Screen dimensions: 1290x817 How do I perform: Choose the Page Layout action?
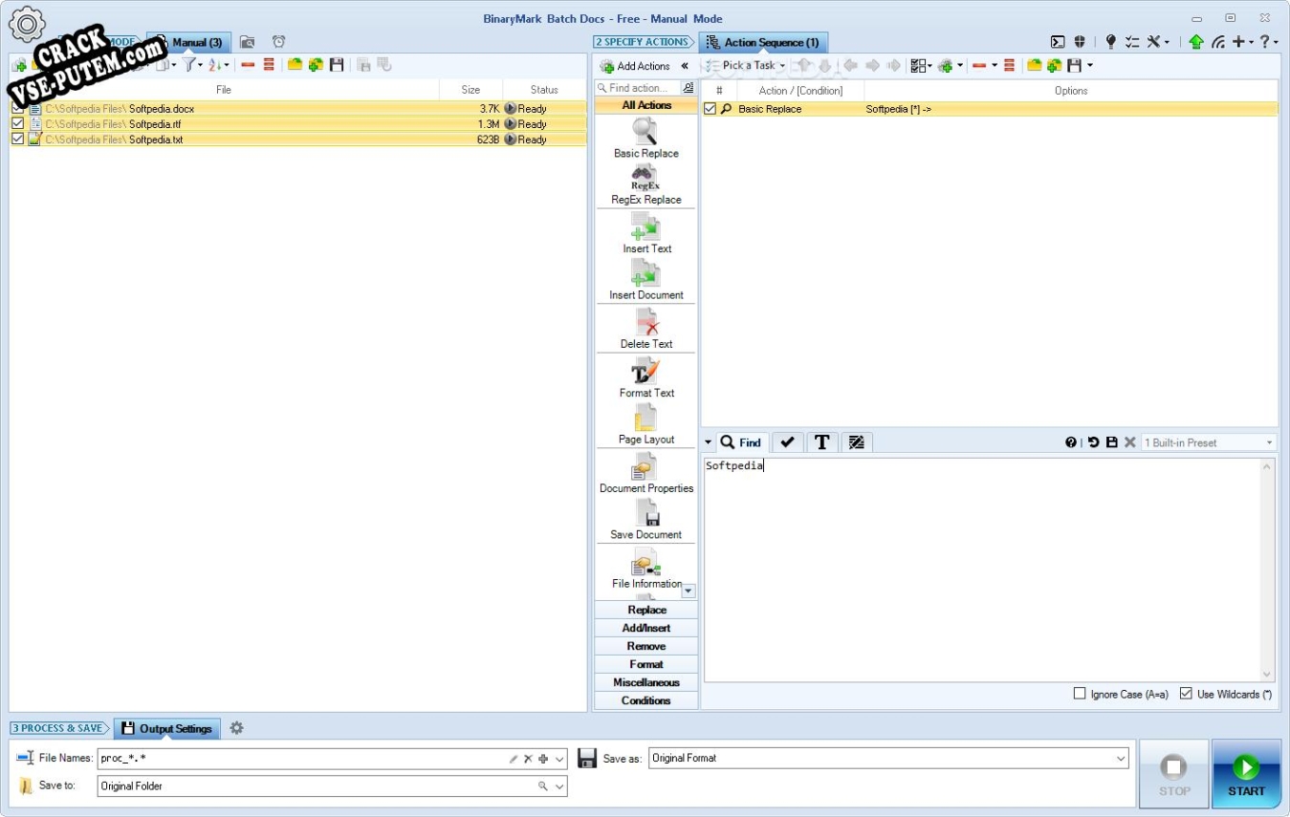646,425
